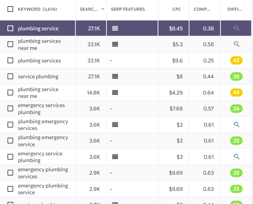Open SERP features for plumbing service near me
253x204 pixels.
(x=115, y=93)
